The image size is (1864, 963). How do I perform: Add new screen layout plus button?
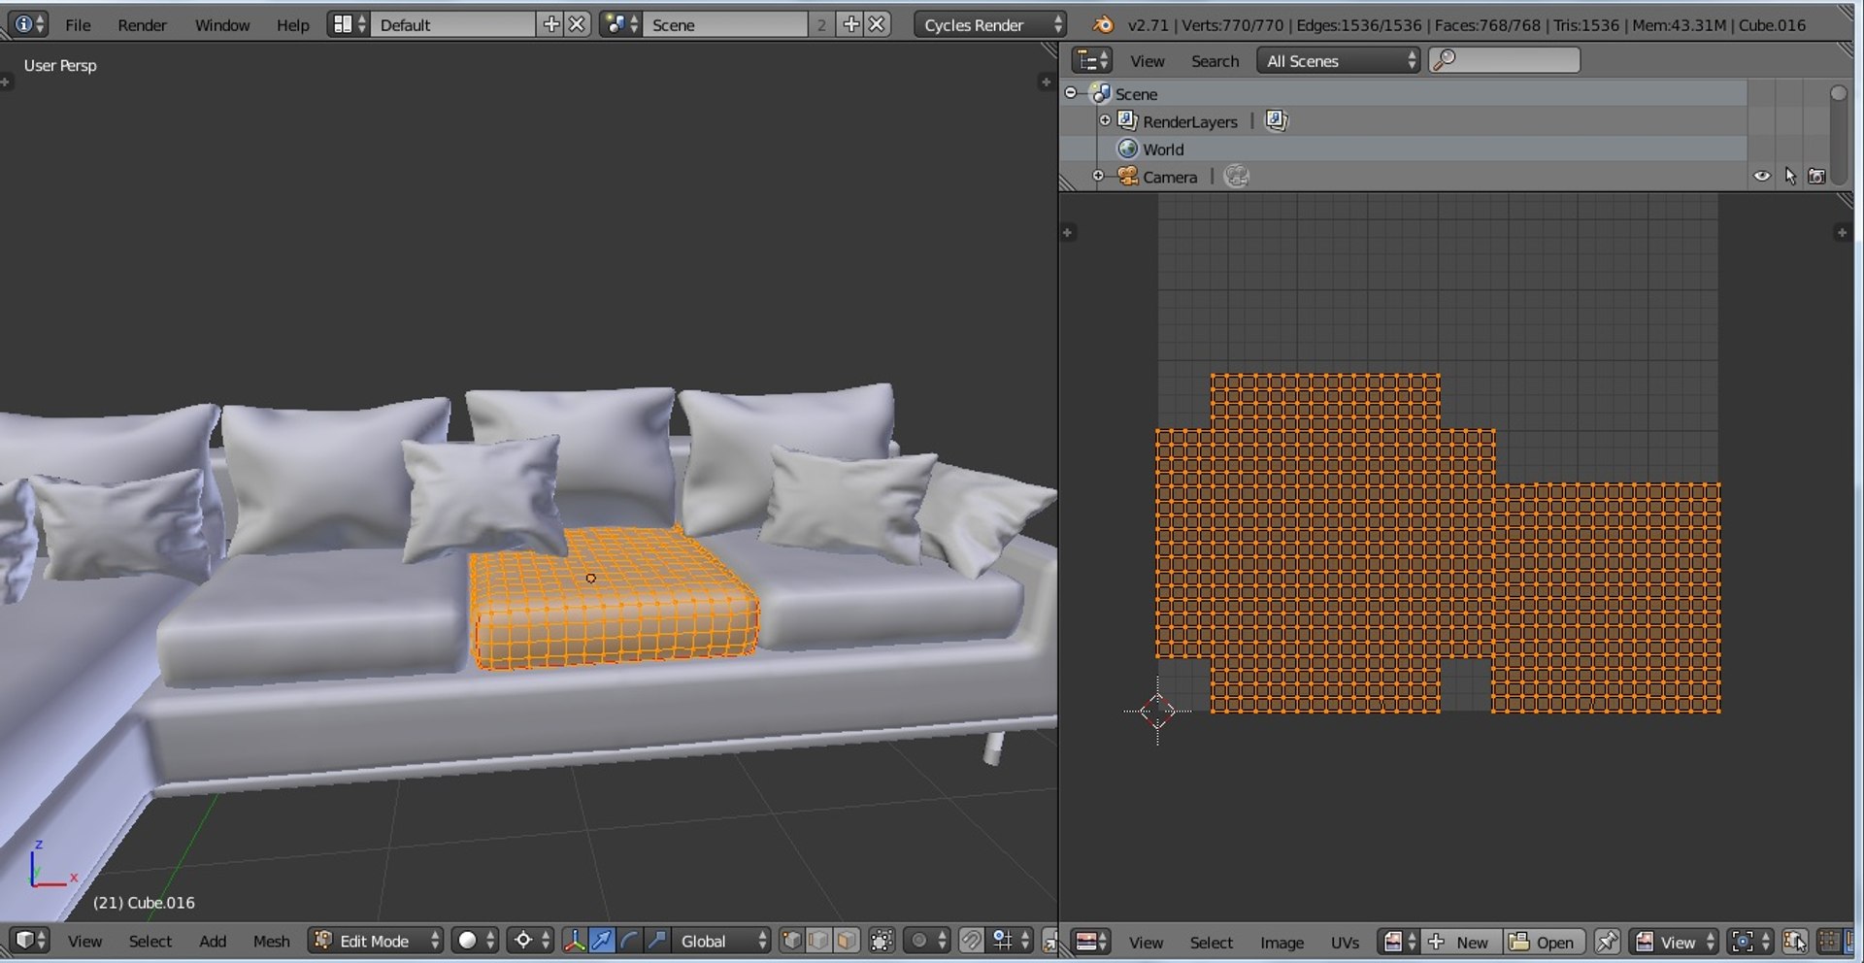tap(551, 24)
